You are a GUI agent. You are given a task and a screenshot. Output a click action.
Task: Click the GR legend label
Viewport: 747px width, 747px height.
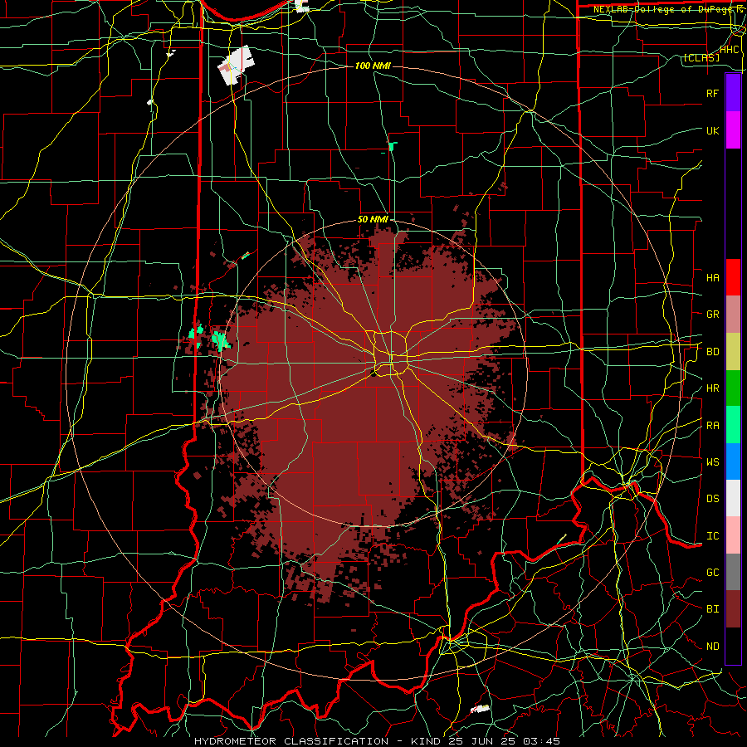[712, 315]
